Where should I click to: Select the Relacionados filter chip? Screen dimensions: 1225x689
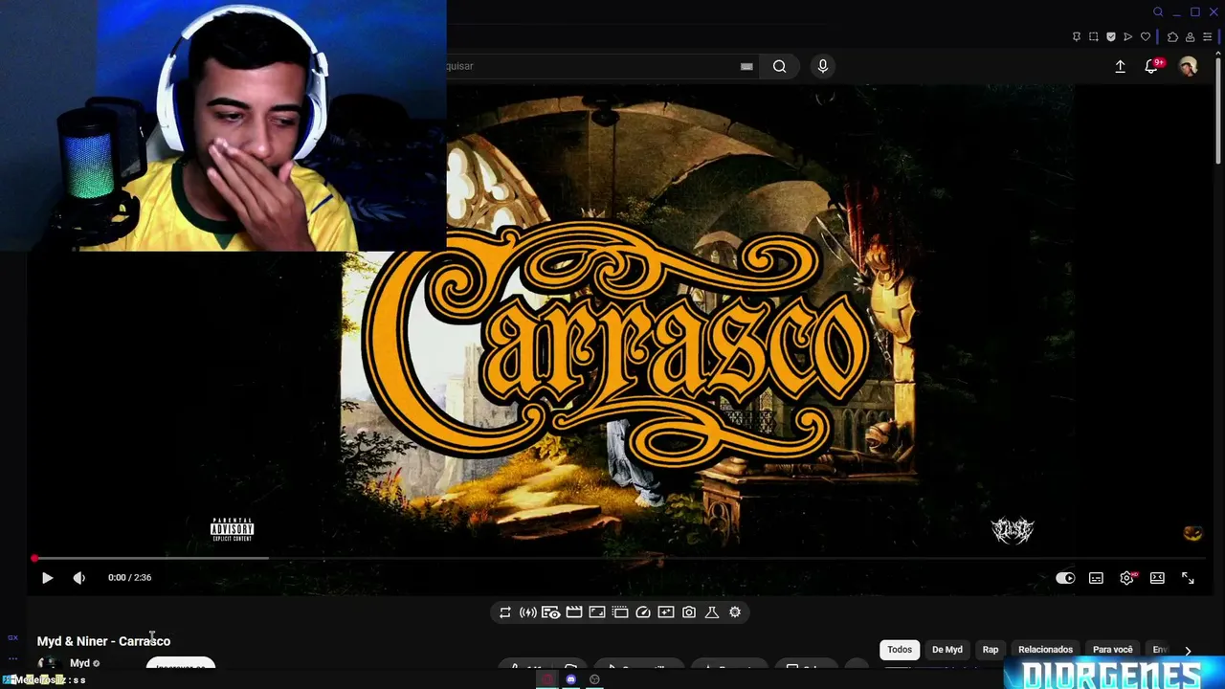[1046, 650]
